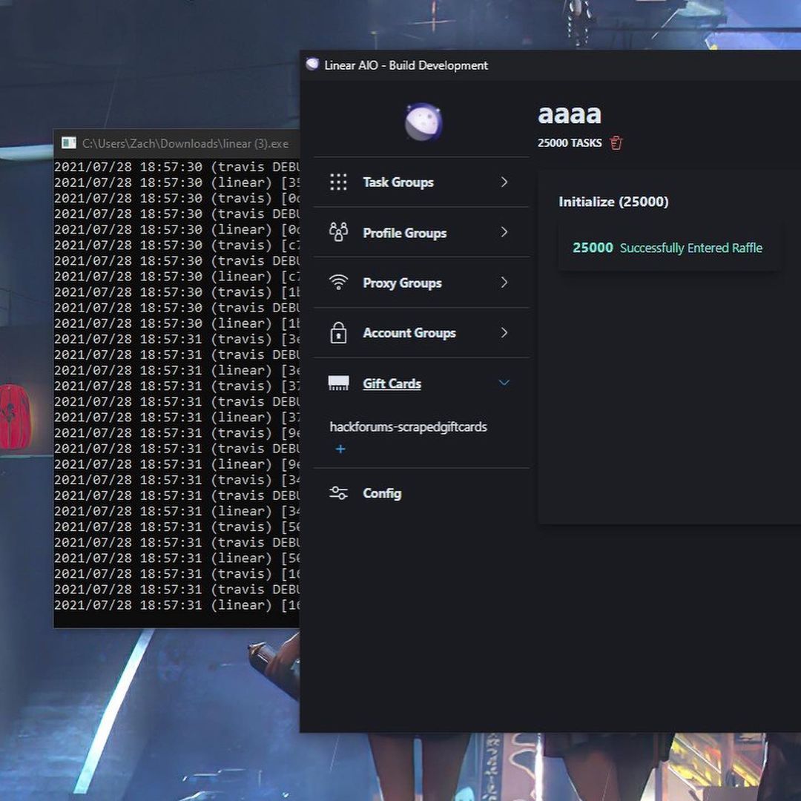Expand the Proxy Groups chevron
The width and height of the screenshot is (801, 801).
click(x=504, y=283)
